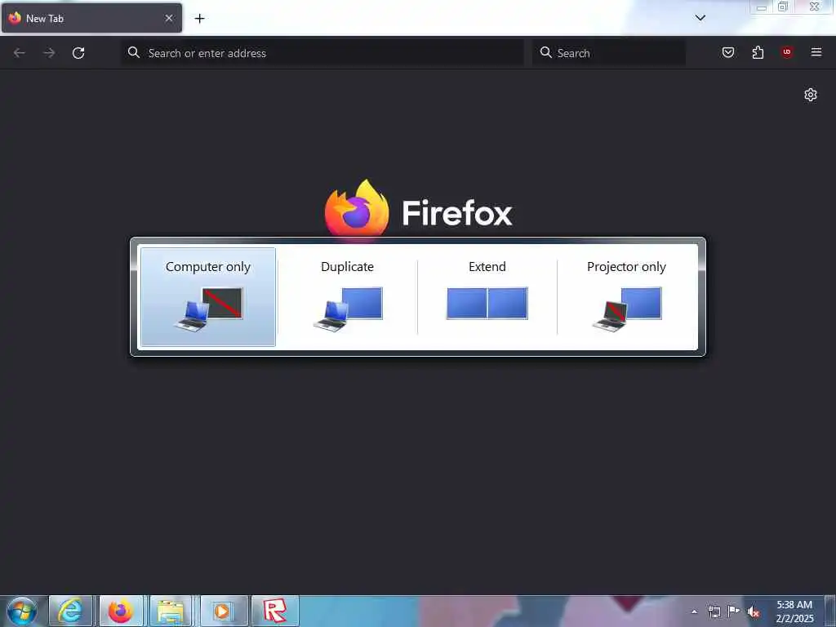This screenshot has width=836, height=627.
Task: Show hidden tray icons arrow
Action: pyautogui.click(x=694, y=611)
